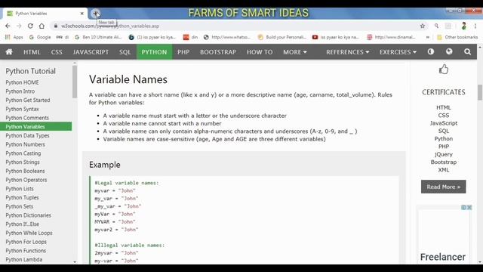Open the globe translate icon
This screenshot has height=272, width=483.
pyautogui.click(x=449, y=51)
